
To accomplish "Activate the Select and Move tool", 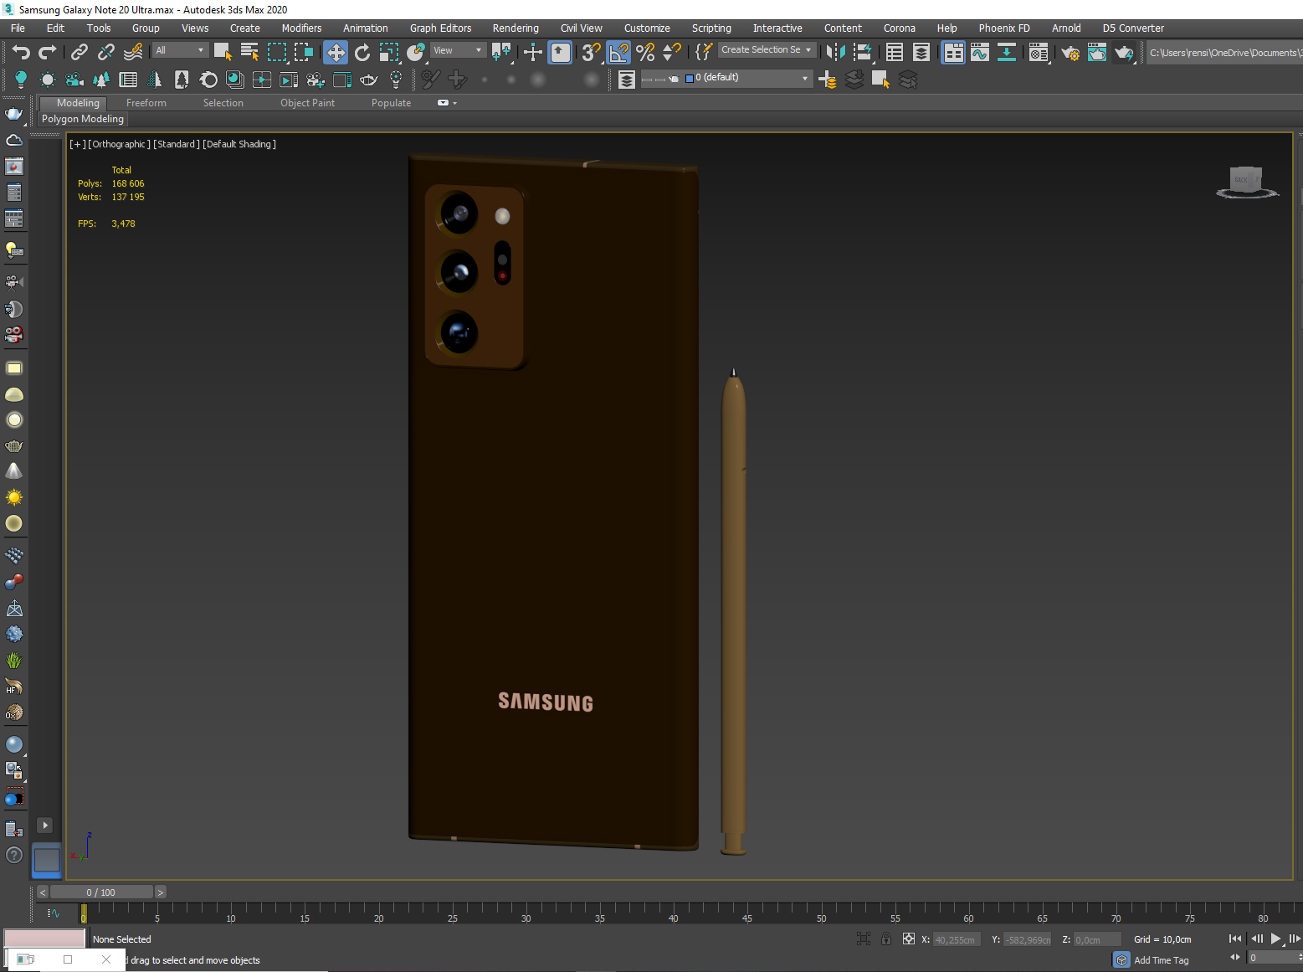I will pos(336,53).
